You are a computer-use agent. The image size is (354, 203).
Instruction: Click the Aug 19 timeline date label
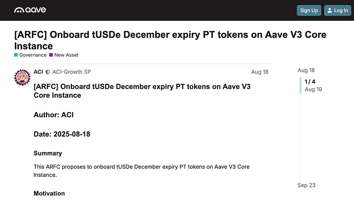(313, 89)
